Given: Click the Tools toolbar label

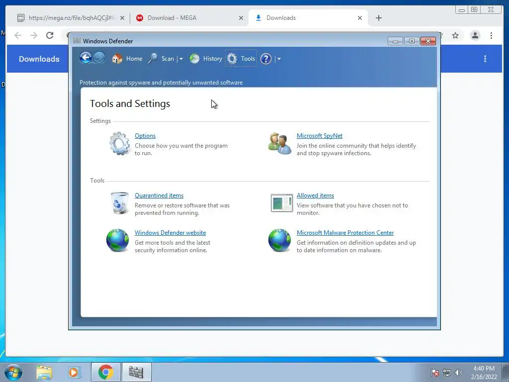Looking at the screenshot, I should pos(248,59).
